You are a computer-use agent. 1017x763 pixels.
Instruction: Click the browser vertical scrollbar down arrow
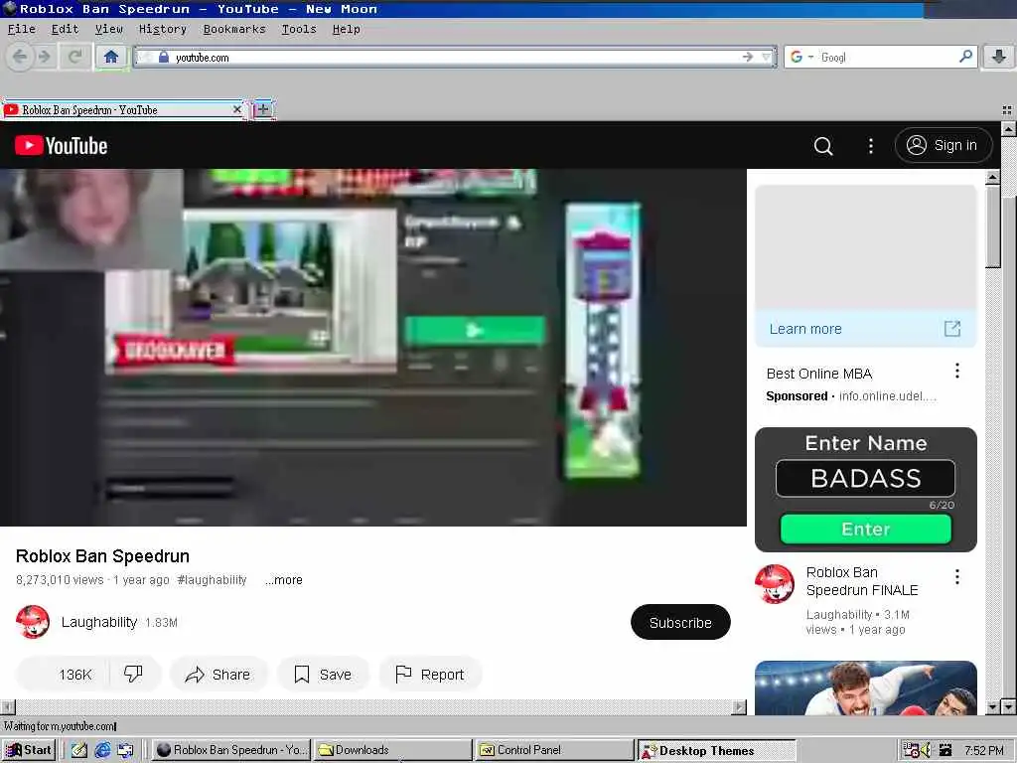1008,706
